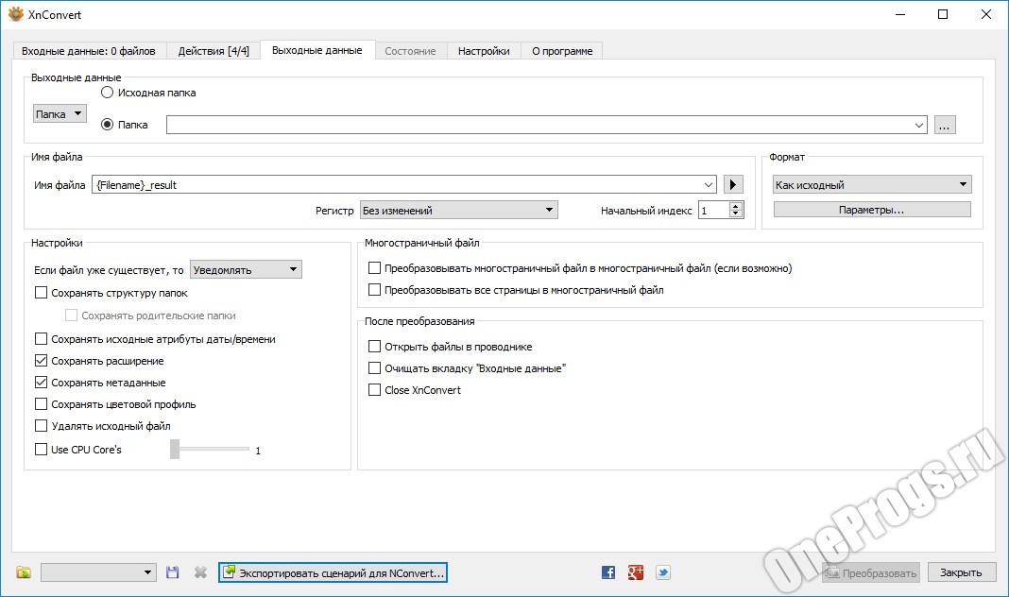Image resolution: width=1009 pixels, height=597 pixels.
Task: Uncheck Сохранять метаданные checkbox
Action: pos(42,383)
